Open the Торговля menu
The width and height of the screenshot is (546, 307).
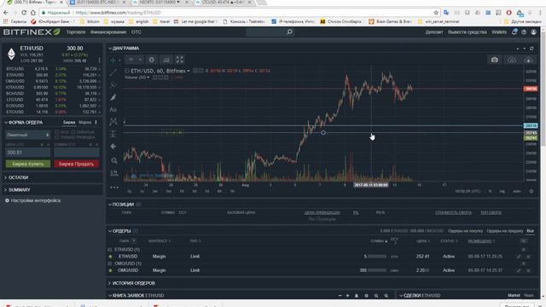tap(76, 32)
